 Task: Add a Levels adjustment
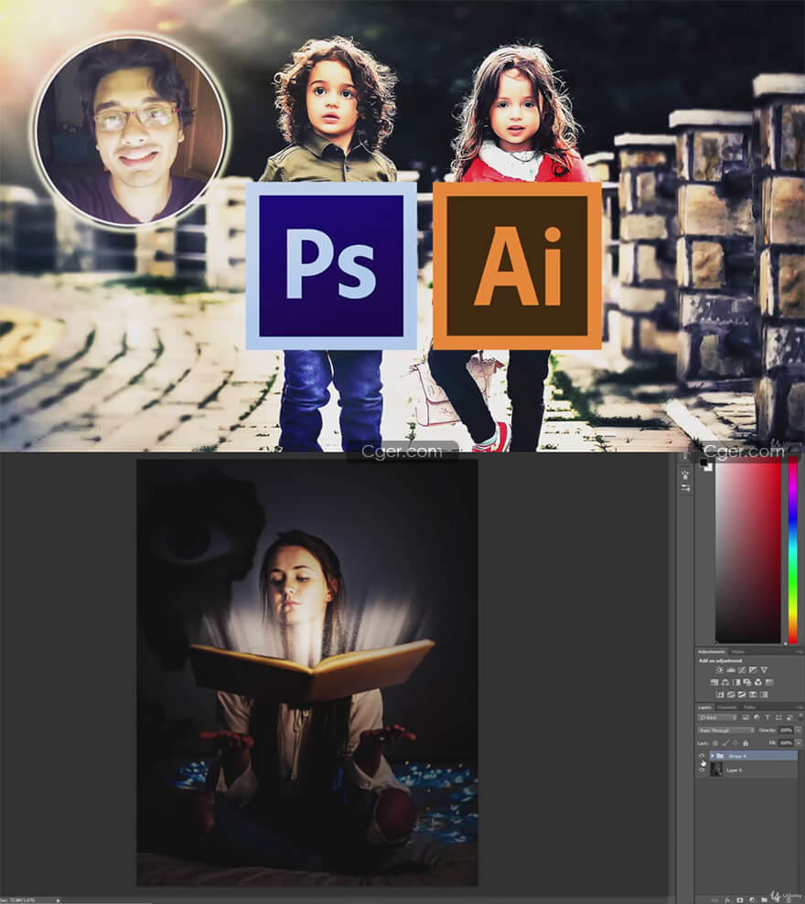(x=731, y=670)
